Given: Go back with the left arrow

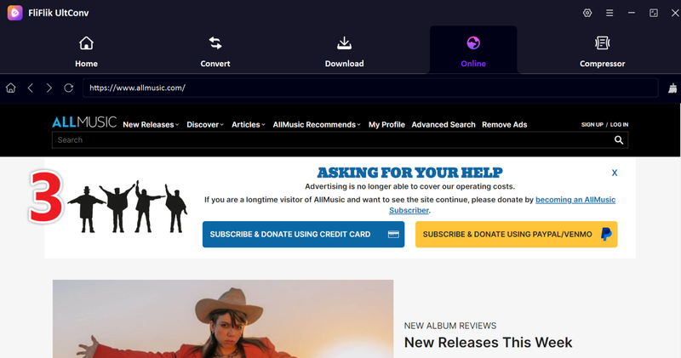Looking at the screenshot, I should 31,88.
